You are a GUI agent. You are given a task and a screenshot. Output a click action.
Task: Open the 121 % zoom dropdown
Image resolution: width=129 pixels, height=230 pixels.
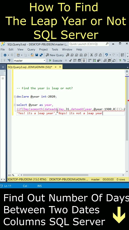pyautogui.click(x=18, y=175)
